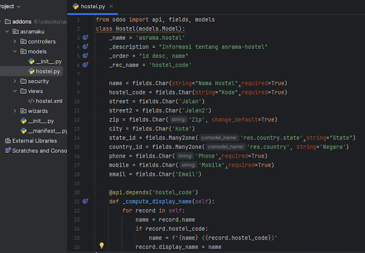The image size is (365, 253).
Task: Click the Scratches and Consoles icon
Action: pos(8,150)
